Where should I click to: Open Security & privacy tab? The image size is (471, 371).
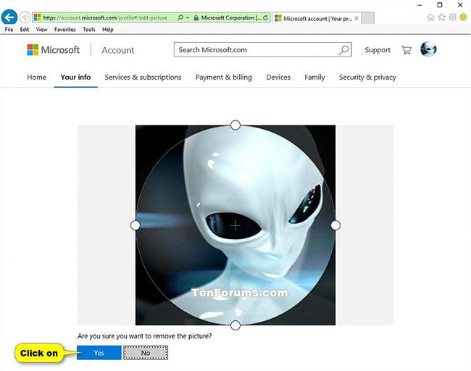coord(367,78)
